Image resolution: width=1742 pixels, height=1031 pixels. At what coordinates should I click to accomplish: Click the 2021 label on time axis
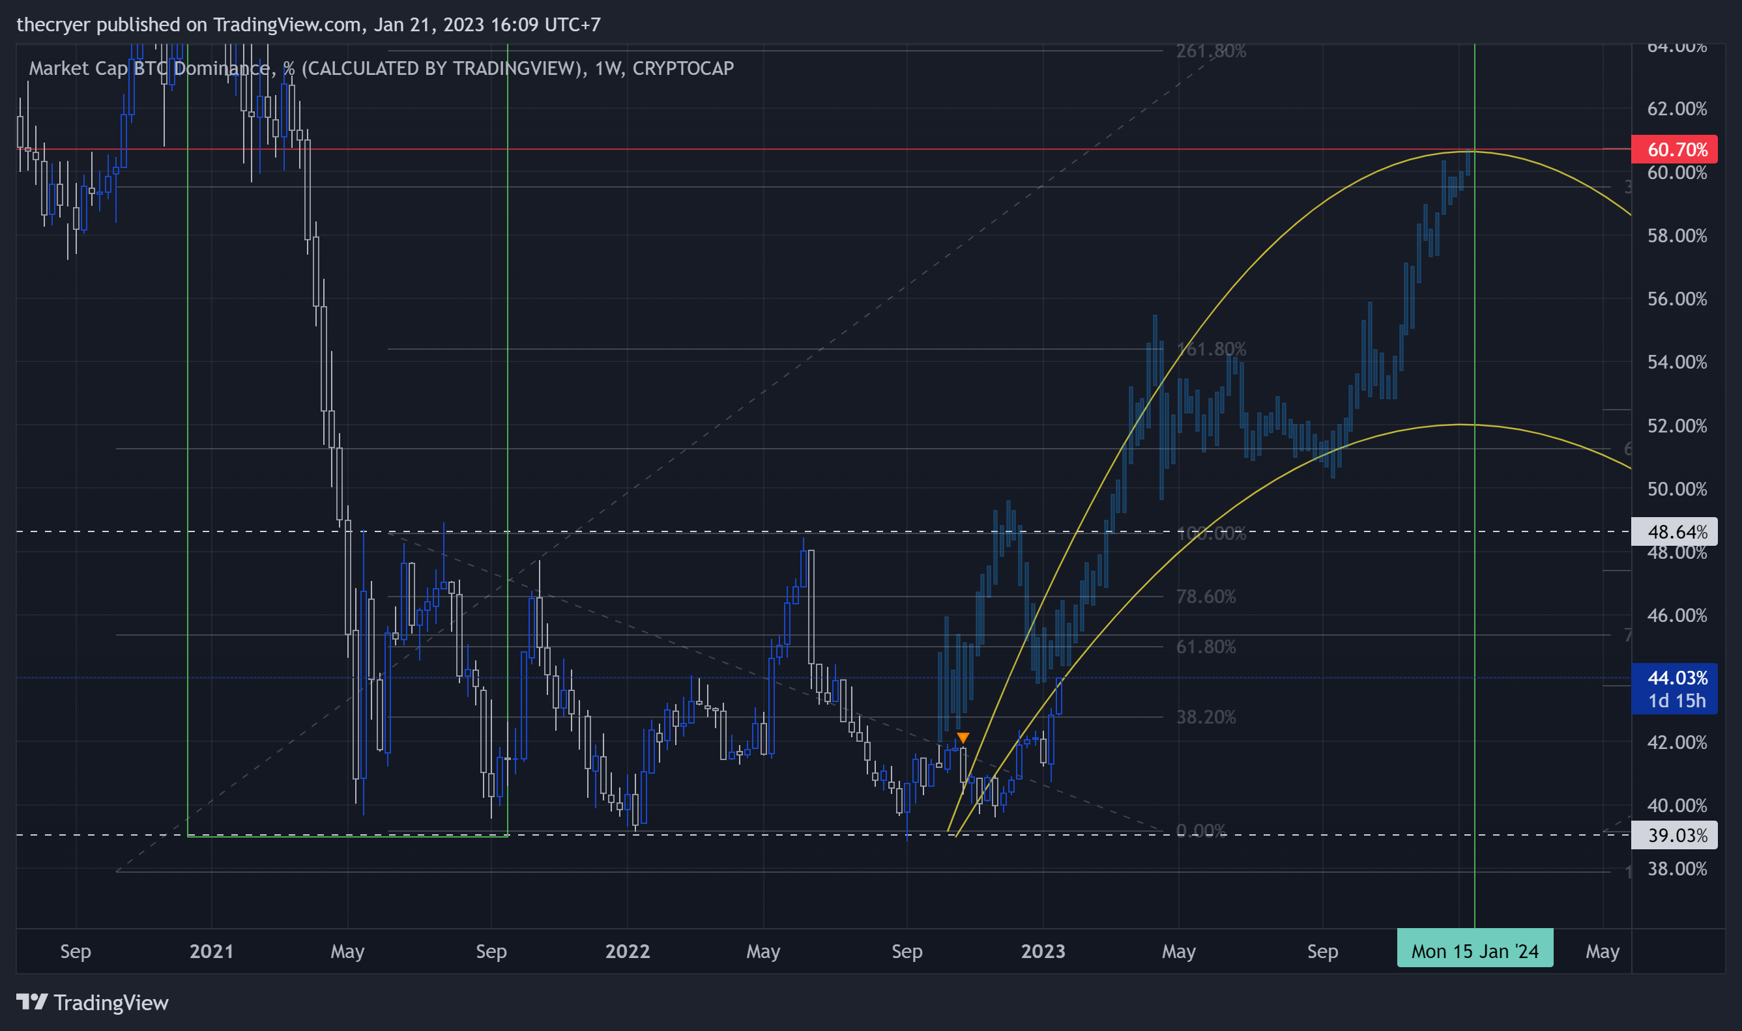(x=211, y=951)
